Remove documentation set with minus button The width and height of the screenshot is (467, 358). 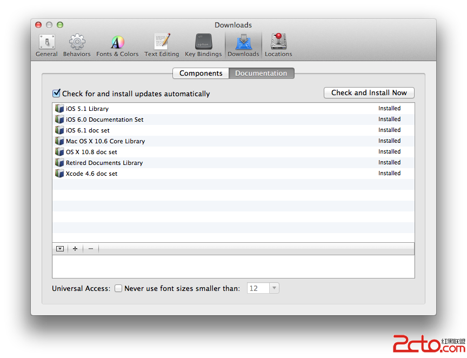pos(91,249)
